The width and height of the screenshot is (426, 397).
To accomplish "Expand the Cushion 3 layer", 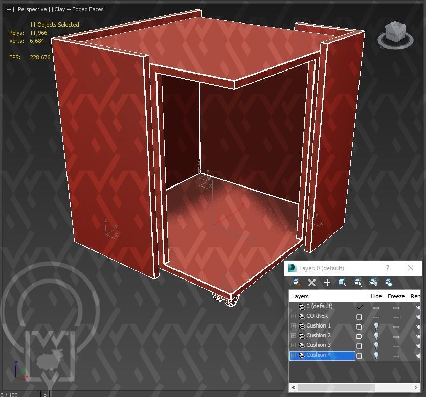I will (293, 345).
